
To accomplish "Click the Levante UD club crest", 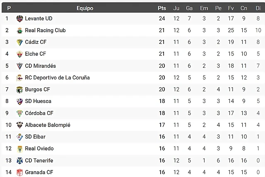I will 19,19.
